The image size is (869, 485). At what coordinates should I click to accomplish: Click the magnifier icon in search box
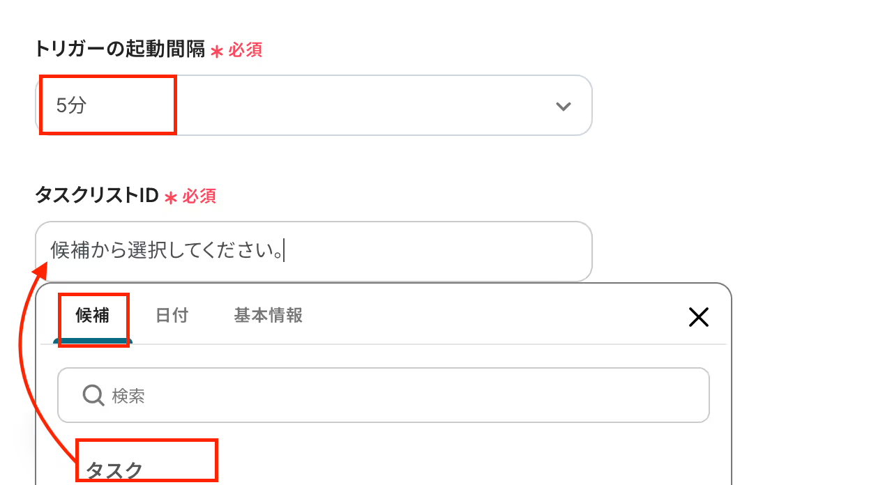pos(93,396)
